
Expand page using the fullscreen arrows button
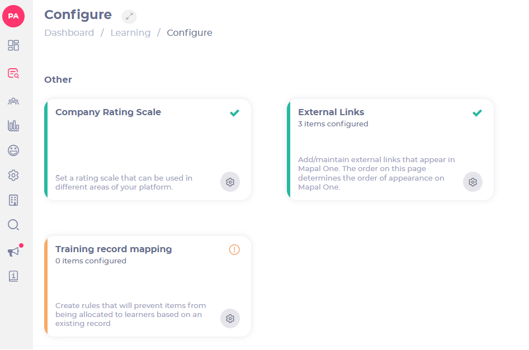(129, 16)
